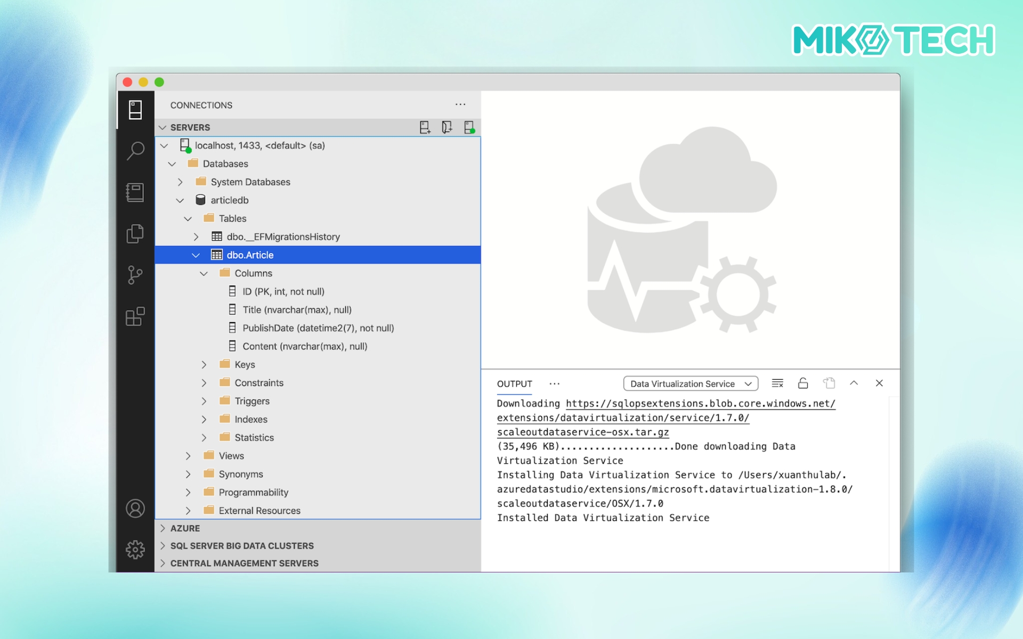
Task: Open the Search view in activity bar
Action: [135, 151]
